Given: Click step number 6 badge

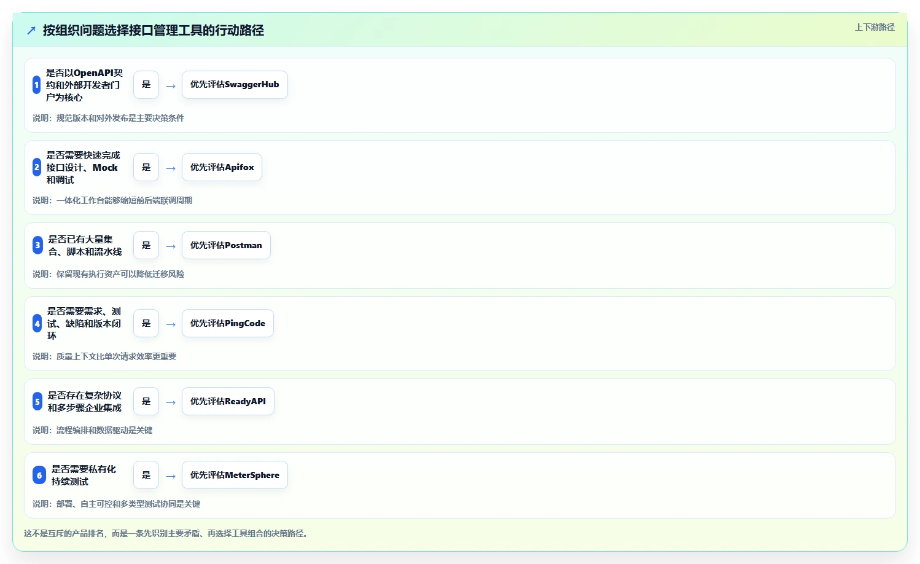Looking at the screenshot, I should pos(39,475).
